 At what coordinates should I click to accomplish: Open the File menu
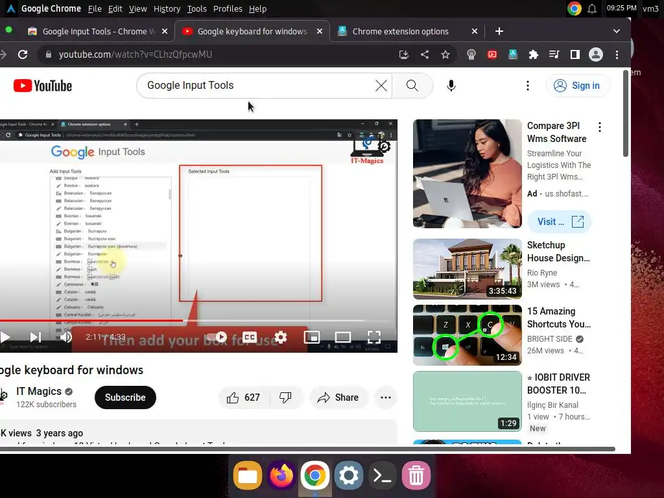(x=95, y=9)
